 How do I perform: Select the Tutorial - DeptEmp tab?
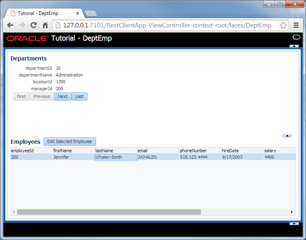pyautogui.click(x=45, y=13)
